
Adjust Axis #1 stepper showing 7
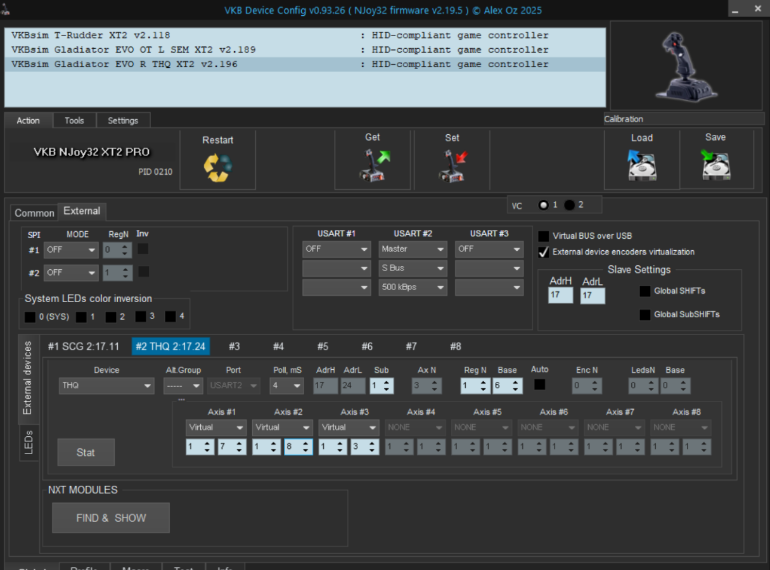231,447
